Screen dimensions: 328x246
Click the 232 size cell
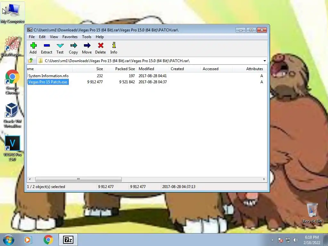100,76
